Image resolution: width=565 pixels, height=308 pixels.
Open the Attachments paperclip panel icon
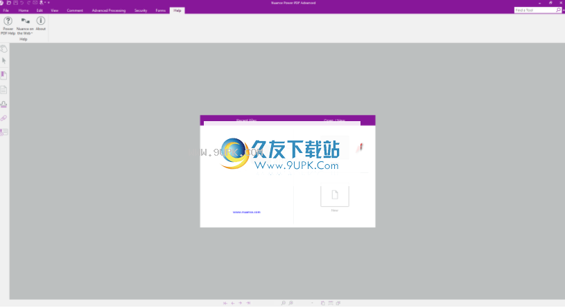(x=4, y=118)
